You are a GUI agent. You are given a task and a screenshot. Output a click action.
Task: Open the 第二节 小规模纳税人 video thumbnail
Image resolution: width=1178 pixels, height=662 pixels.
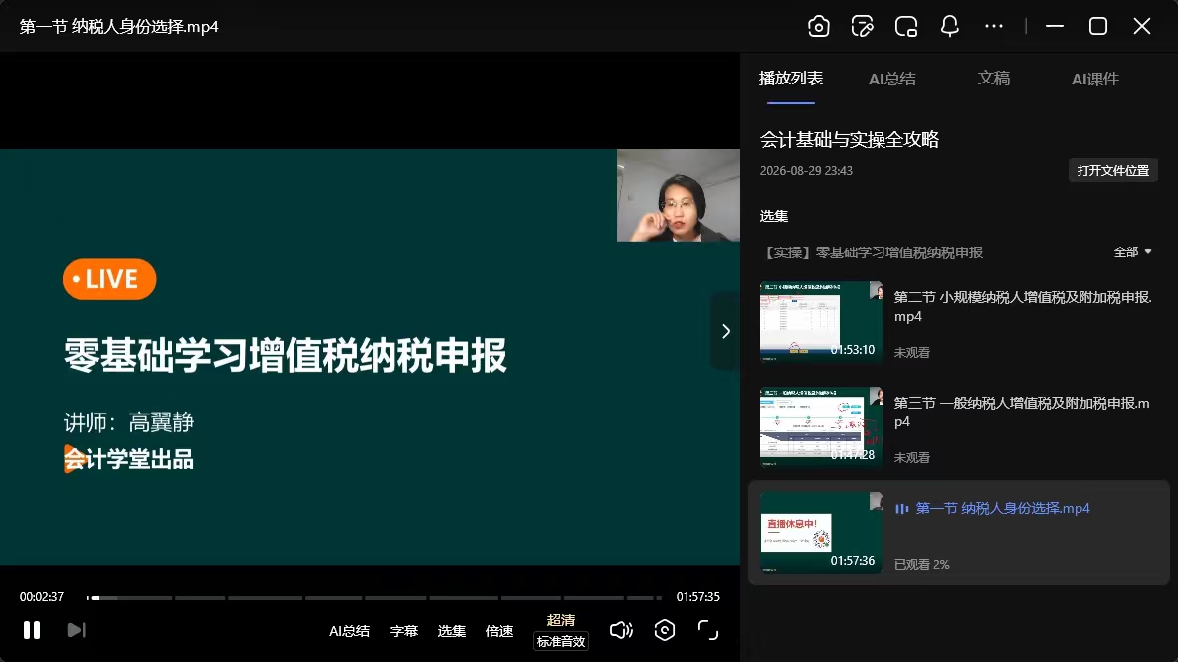821,322
